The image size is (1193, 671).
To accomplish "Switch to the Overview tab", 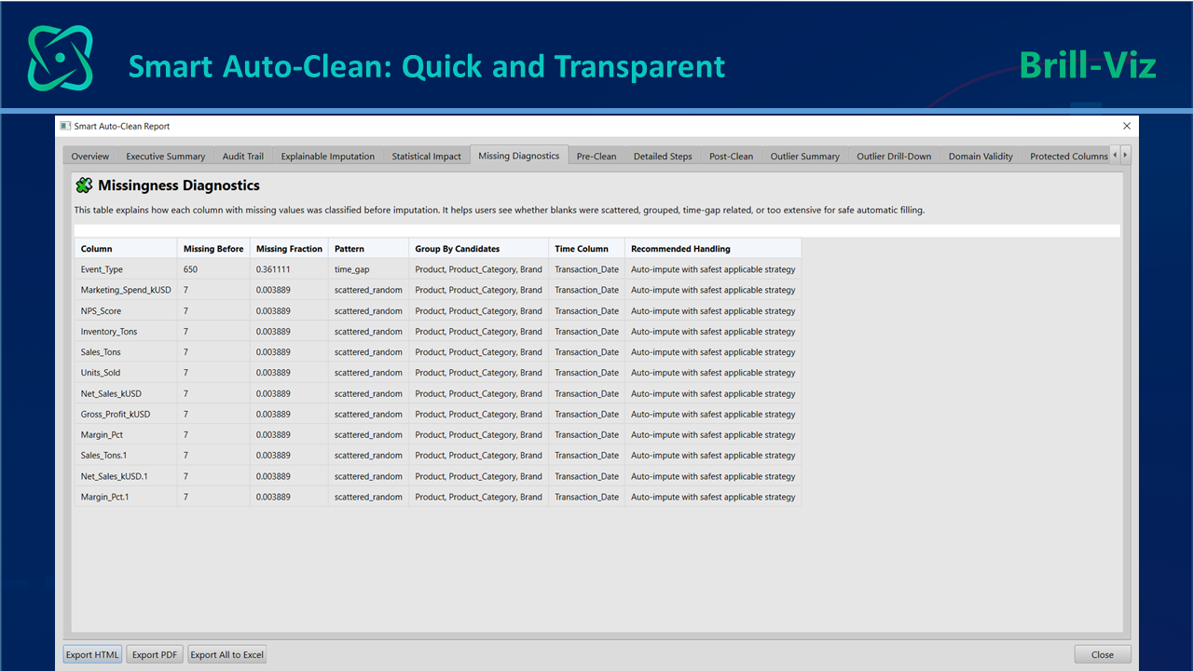I will 90,156.
